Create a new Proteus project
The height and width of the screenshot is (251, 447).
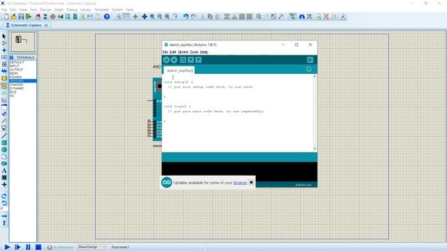point(6,17)
